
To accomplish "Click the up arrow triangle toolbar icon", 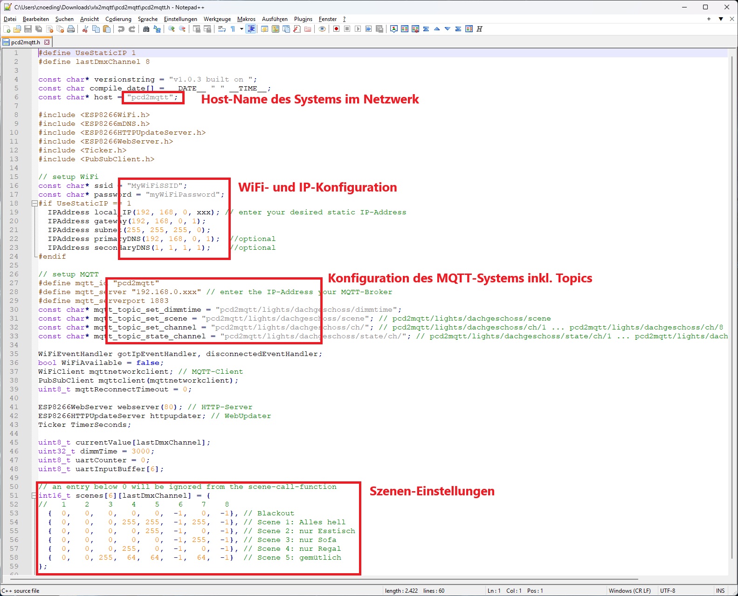I will click(437, 29).
